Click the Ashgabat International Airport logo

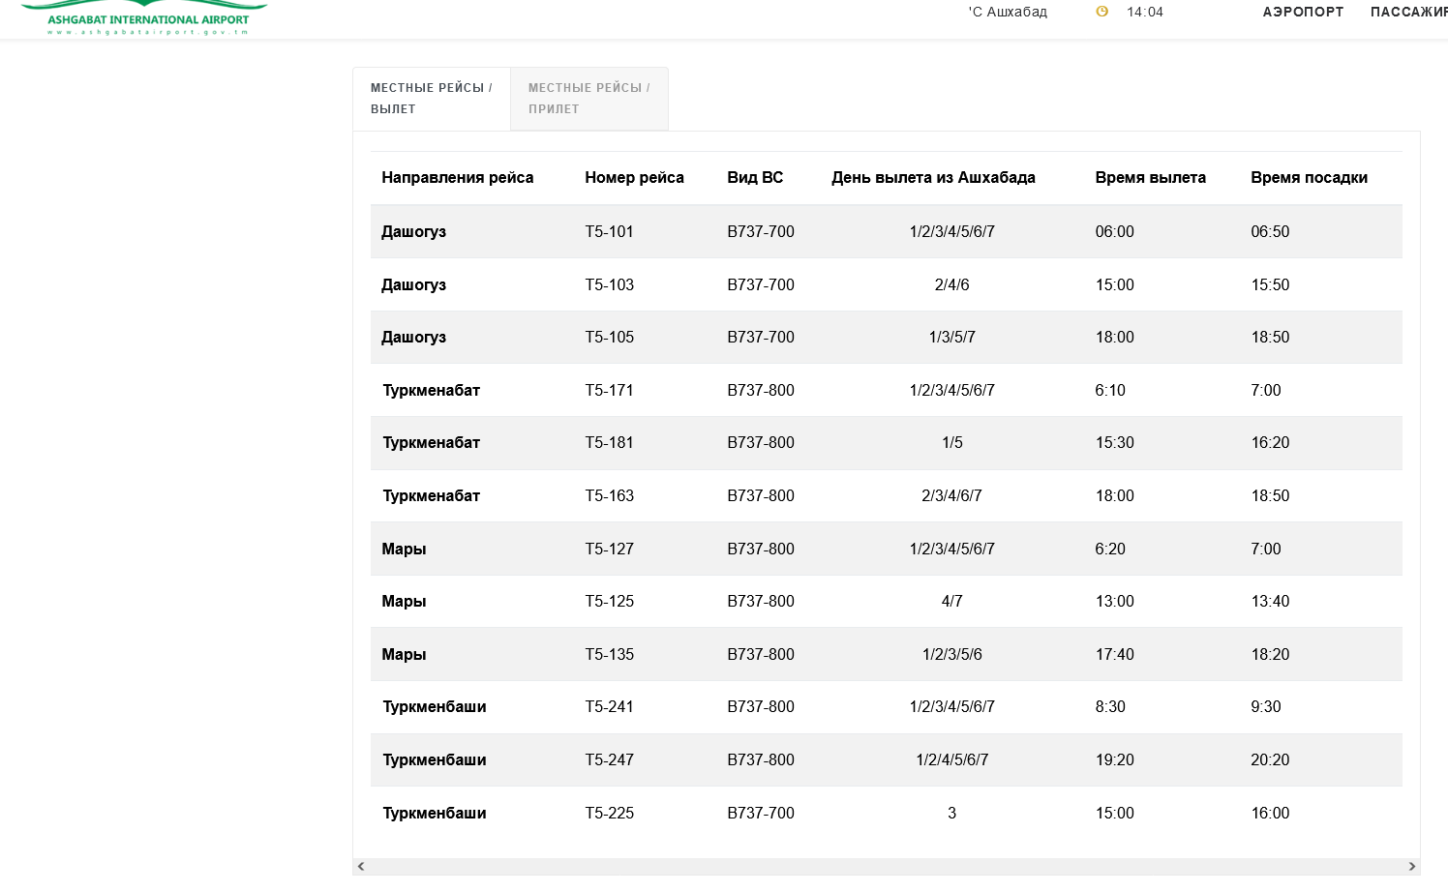144,18
